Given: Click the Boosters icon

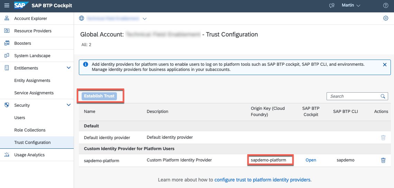Looking at the screenshot, I should coord(7,43).
